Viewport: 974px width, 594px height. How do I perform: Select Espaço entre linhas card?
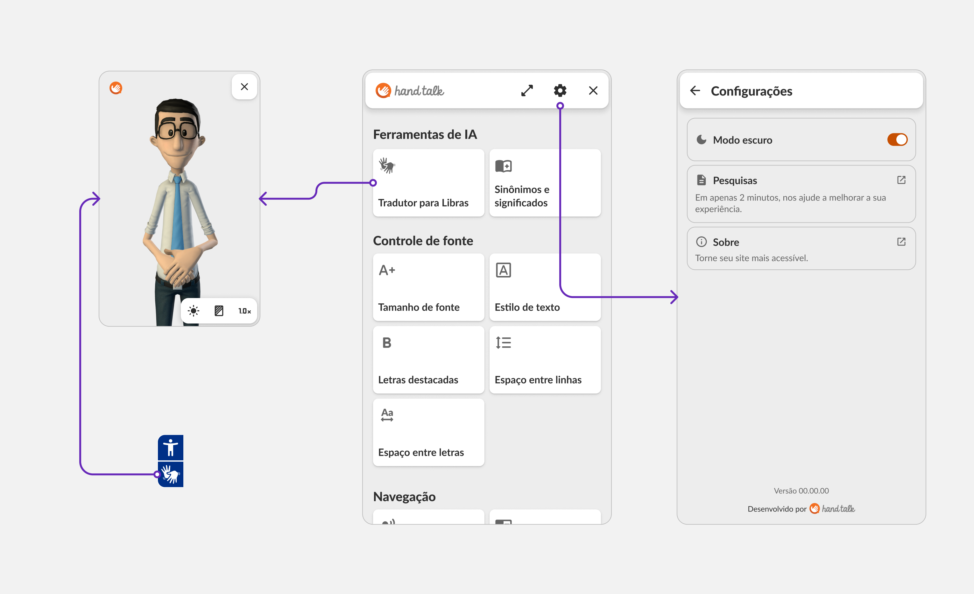(x=545, y=360)
